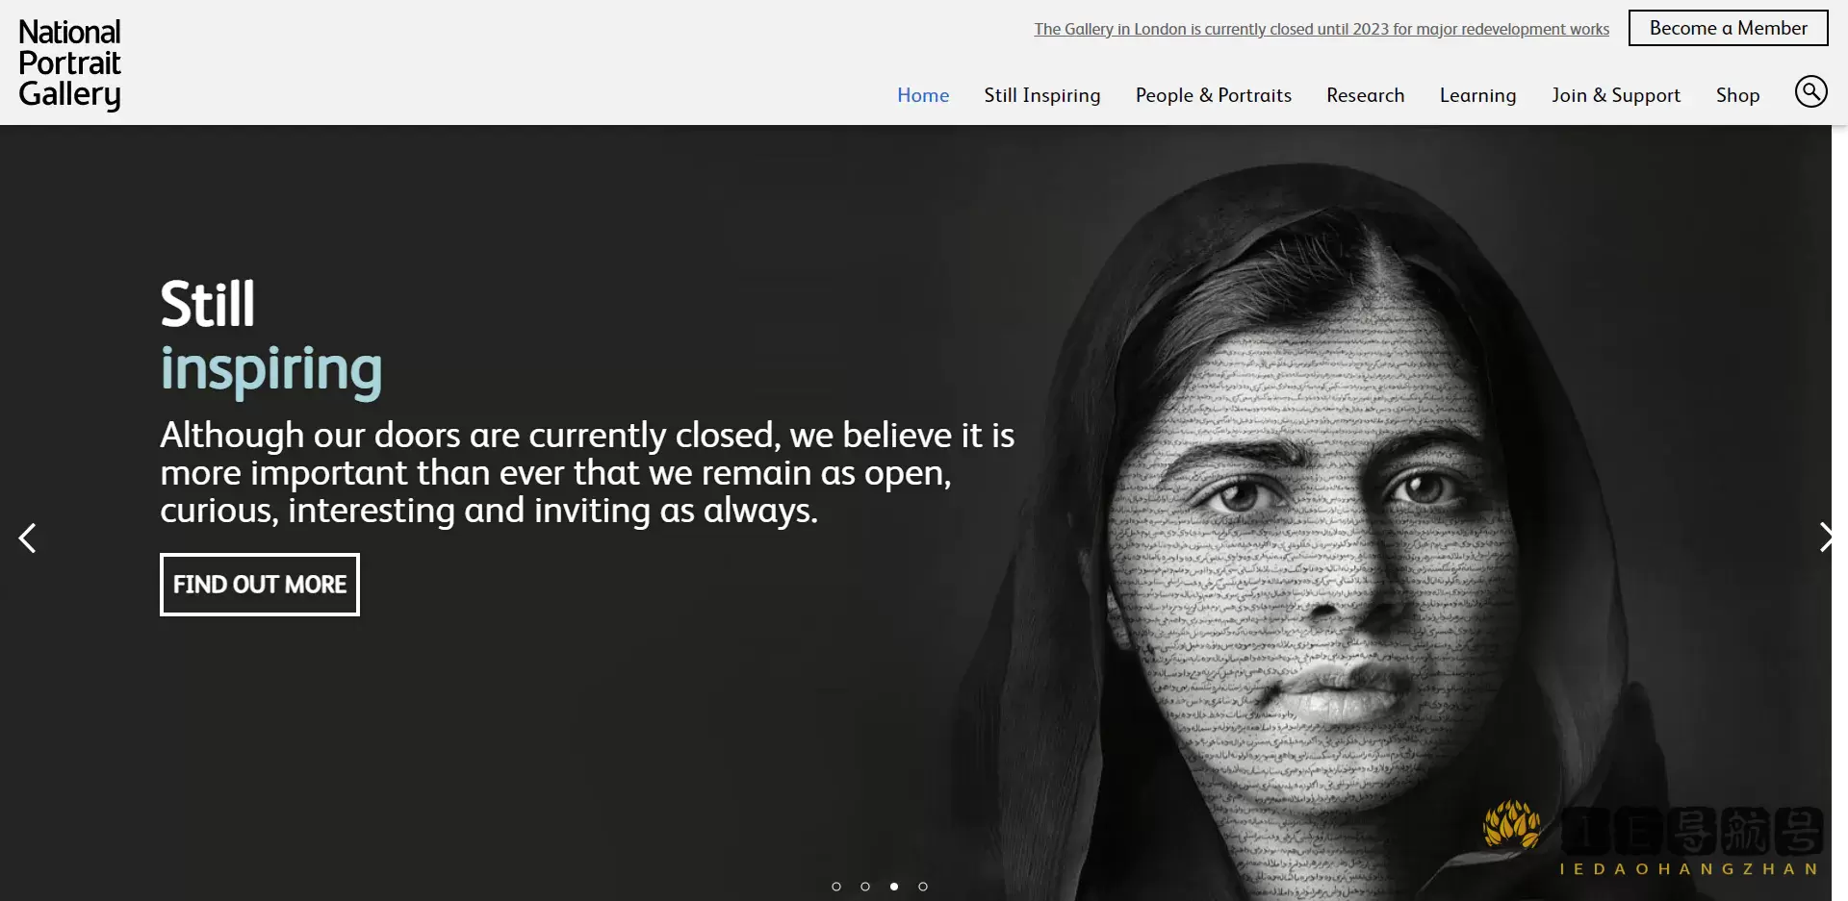Expand the People & Portraits menu
Image resolution: width=1848 pixels, height=901 pixels.
point(1213,95)
